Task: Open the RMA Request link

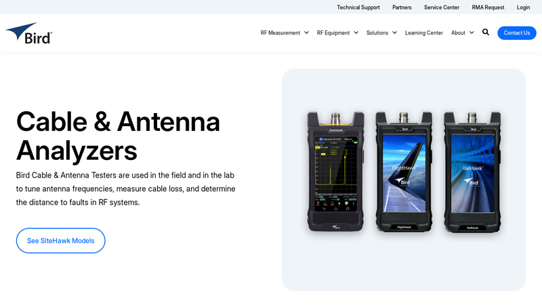Action: click(488, 7)
